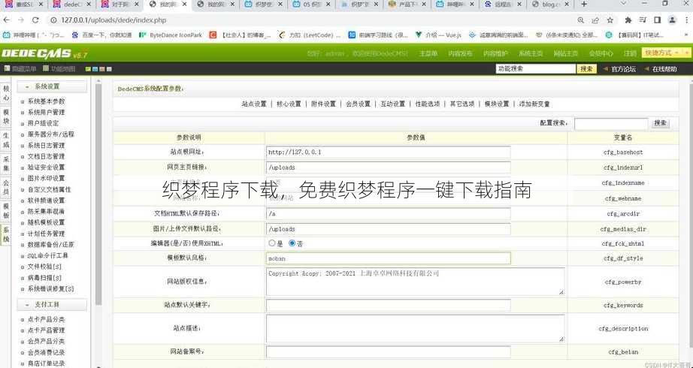Screen dimensions: 693x368
Task: Open 图片水印设置 in the left menu
Action: pyautogui.click(x=46, y=178)
